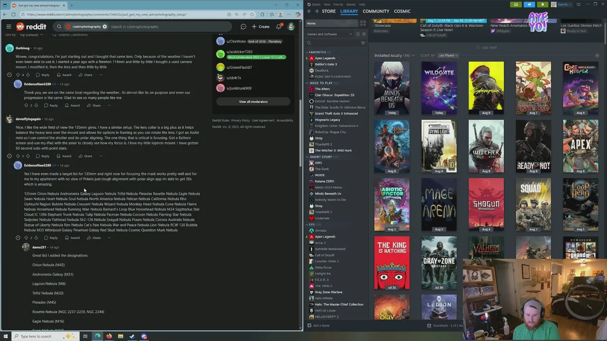Screen dimensions: 607x341
Task: Collapse FAVORITES category in Steam library
Action: point(307,52)
